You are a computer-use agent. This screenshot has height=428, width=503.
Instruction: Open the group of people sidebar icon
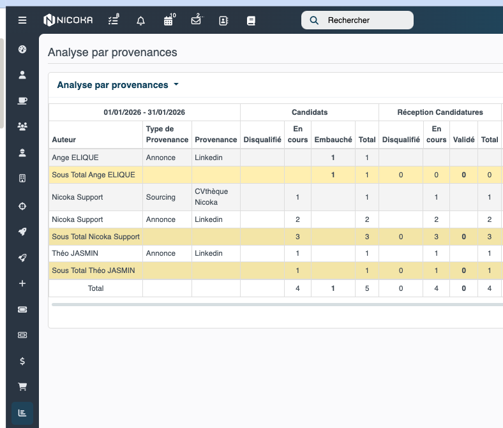pyautogui.click(x=22, y=126)
